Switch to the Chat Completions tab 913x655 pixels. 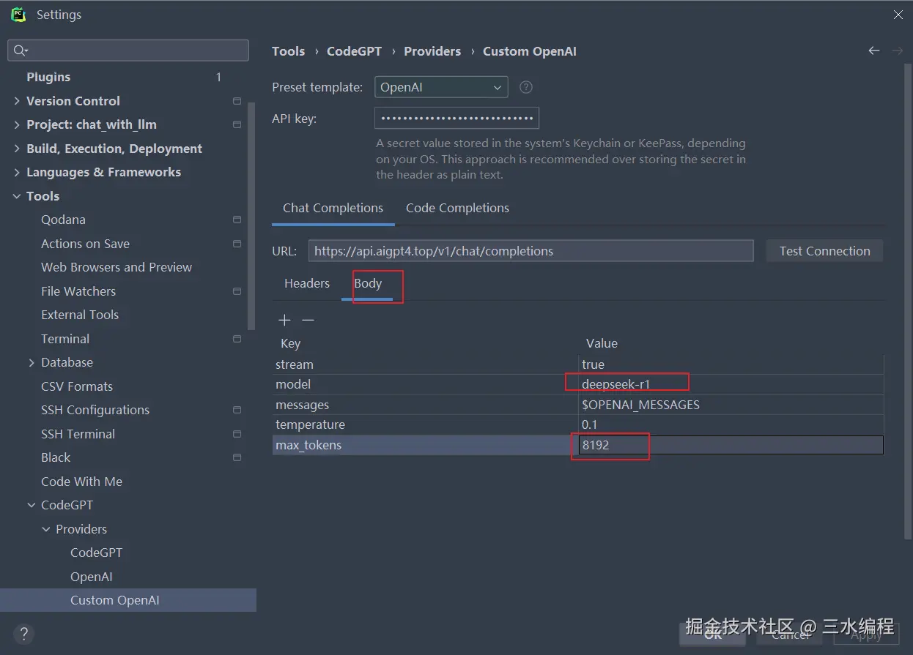(333, 208)
